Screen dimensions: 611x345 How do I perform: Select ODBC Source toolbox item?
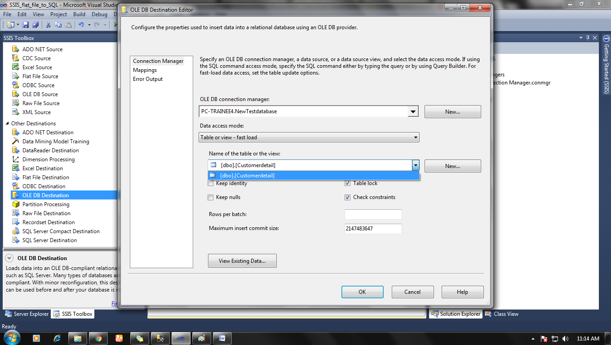click(x=38, y=85)
